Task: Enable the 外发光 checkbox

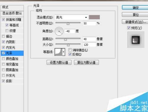Action: click(x=4, y=75)
